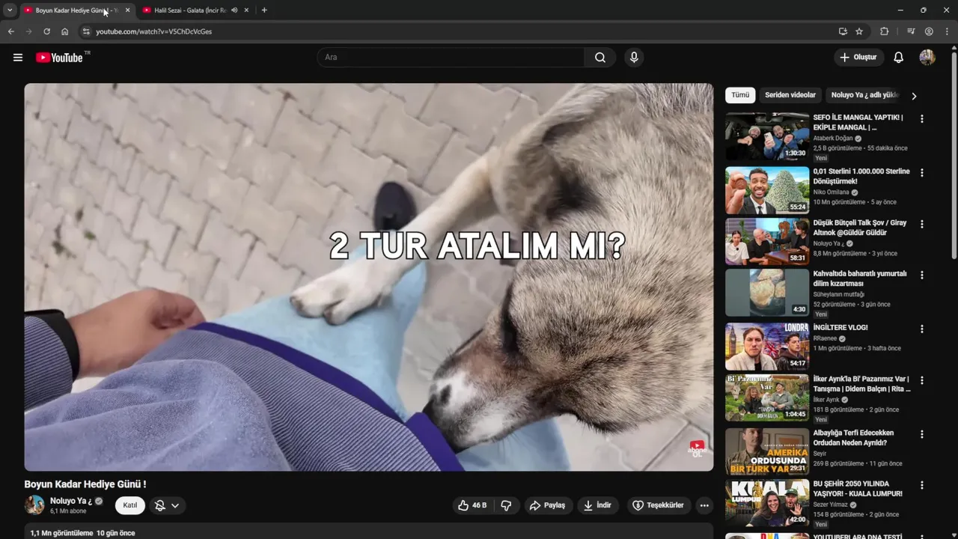Join the channel with Katıl button
The width and height of the screenshot is (958, 539).
(x=130, y=505)
